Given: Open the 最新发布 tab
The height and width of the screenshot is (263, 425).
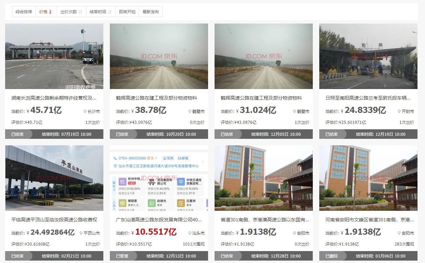Looking at the screenshot, I should click(x=151, y=12).
